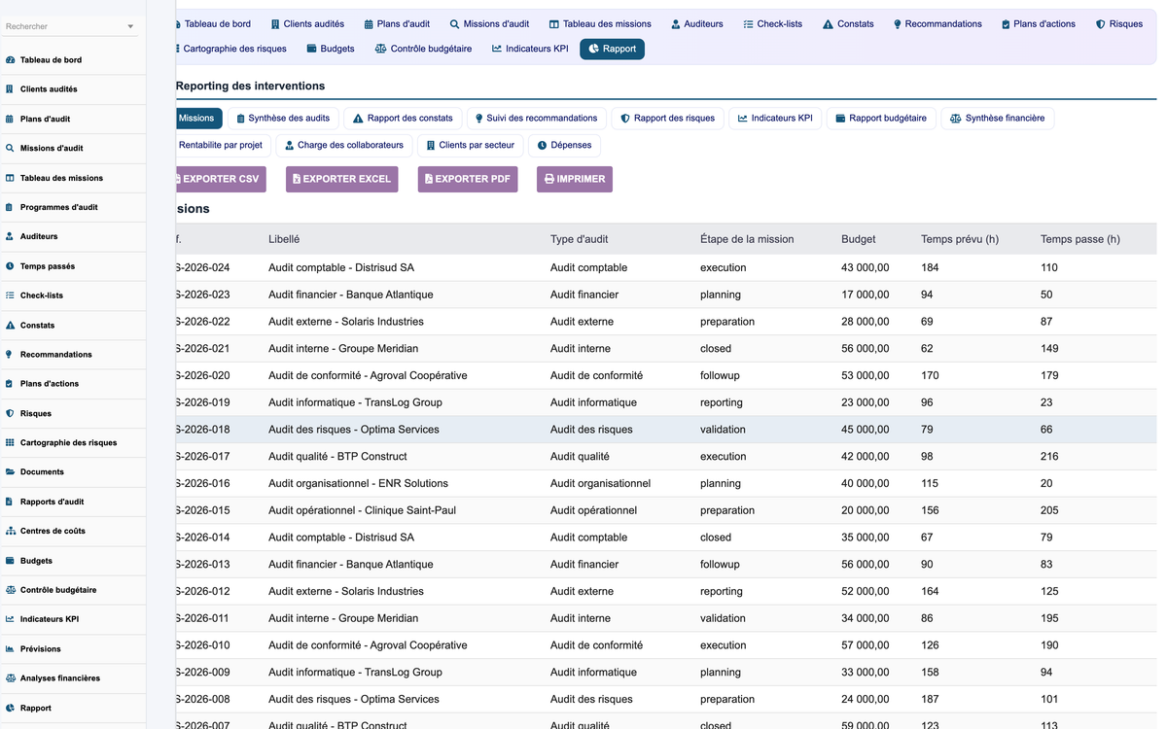Show the Synthèse des audits report
The image size is (1167, 729).
point(283,119)
